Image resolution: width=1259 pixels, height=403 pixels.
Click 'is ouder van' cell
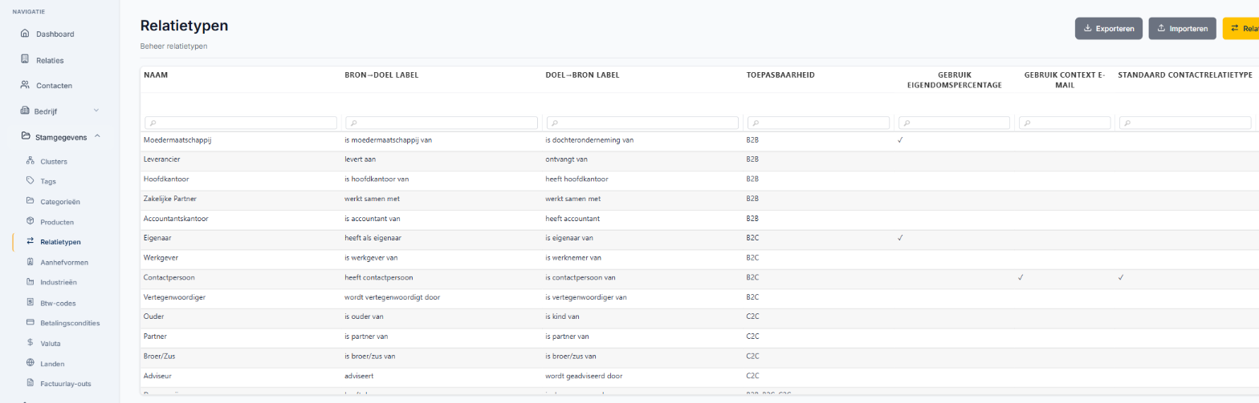[x=365, y=316]
